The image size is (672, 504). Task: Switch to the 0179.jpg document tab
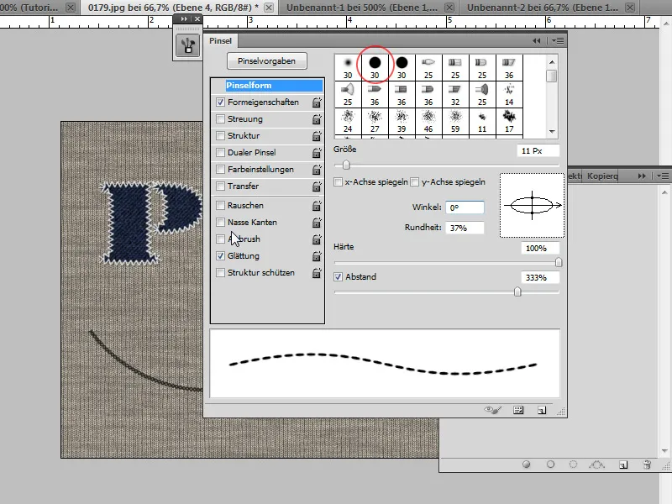click(x=173, y=8)
